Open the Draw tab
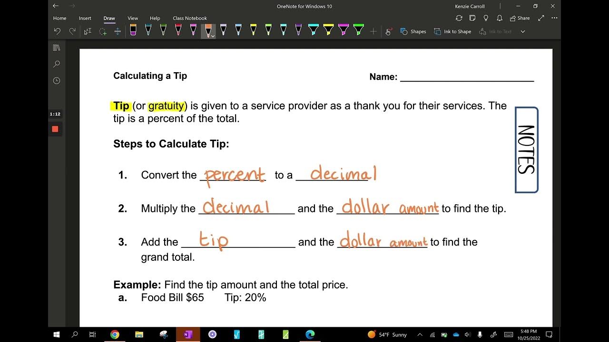This screenshot has width=609, height=342. click(109, 18)
